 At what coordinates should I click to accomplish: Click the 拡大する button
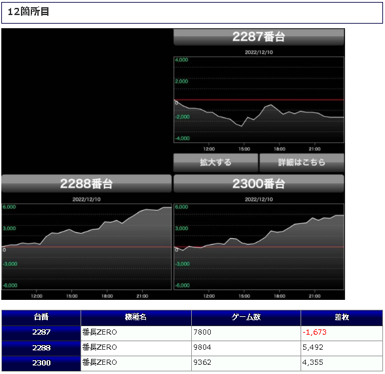coord(215,163)
